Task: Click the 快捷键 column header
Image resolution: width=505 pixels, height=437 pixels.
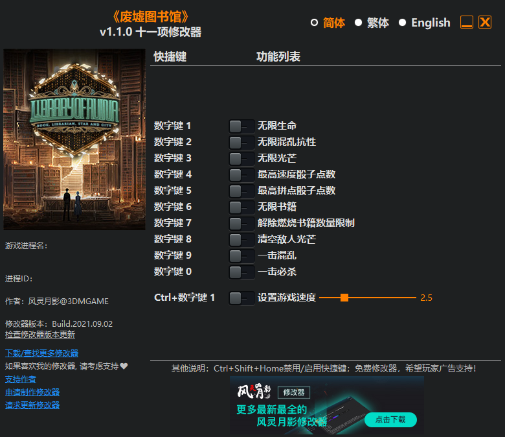Action: coord(170,57)
